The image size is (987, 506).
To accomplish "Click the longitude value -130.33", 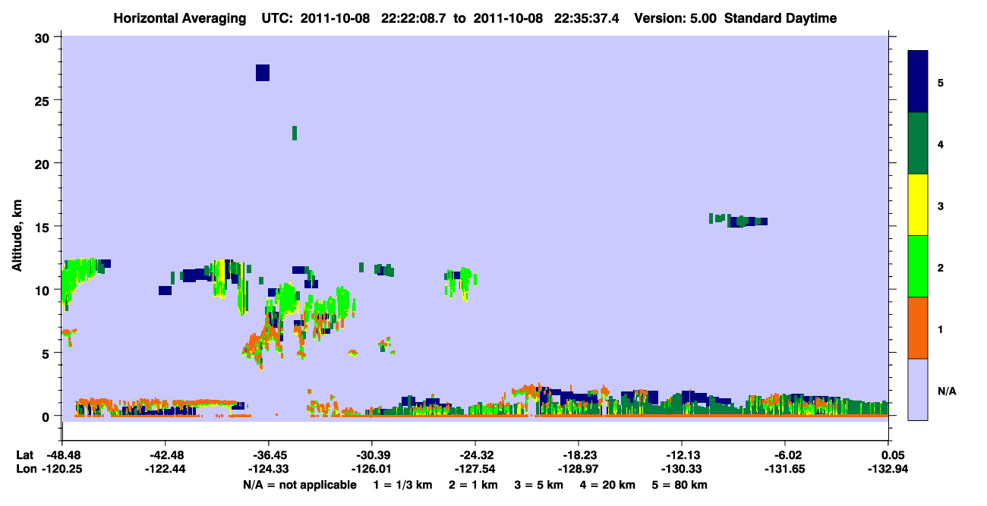I will click(682, 469).
